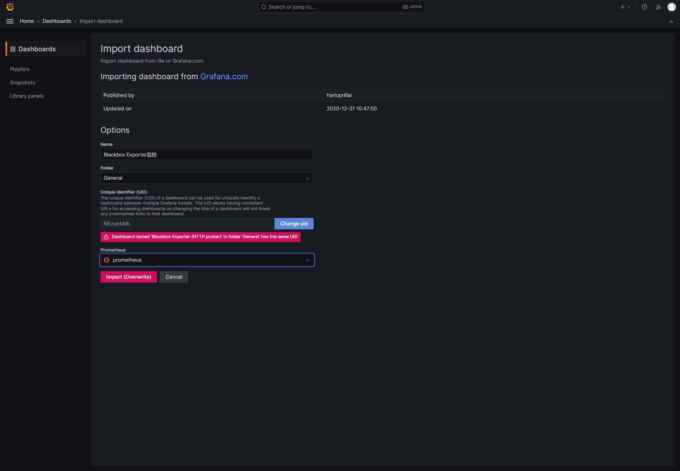Click Import (Overwrite) button

pos(129,277)
